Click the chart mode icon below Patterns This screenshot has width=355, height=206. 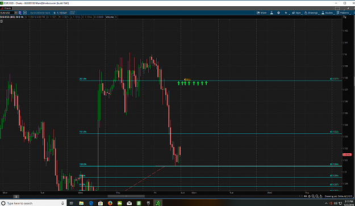point(345,17)
